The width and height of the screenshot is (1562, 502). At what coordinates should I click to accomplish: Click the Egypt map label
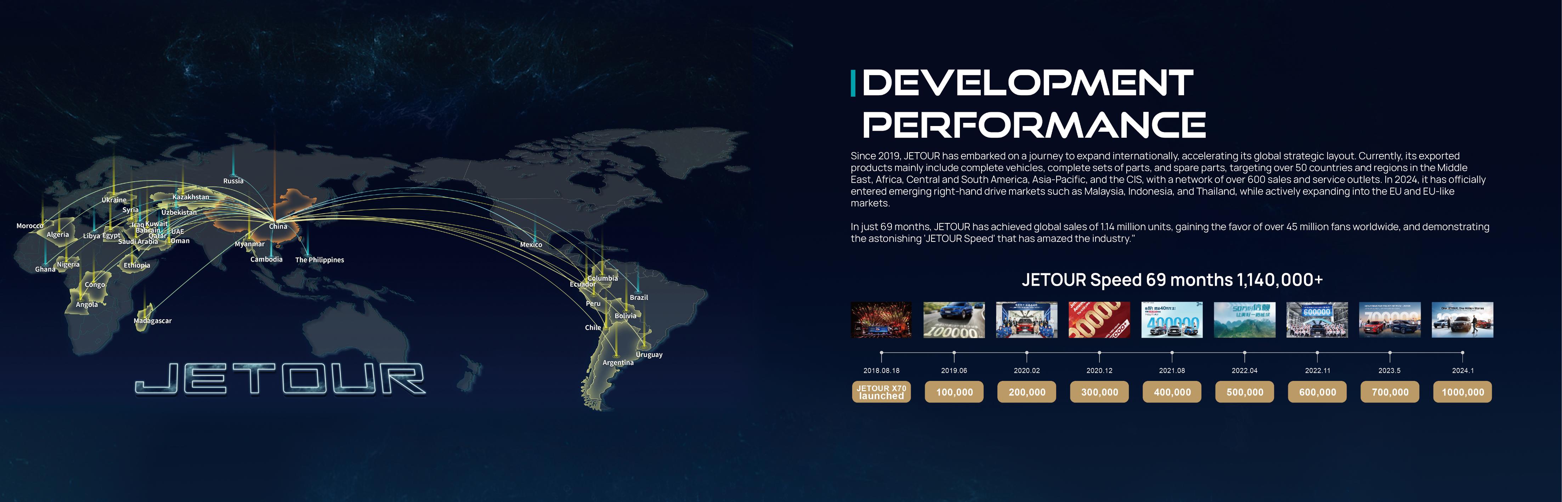pyautogui.click(x=111, y=235)
